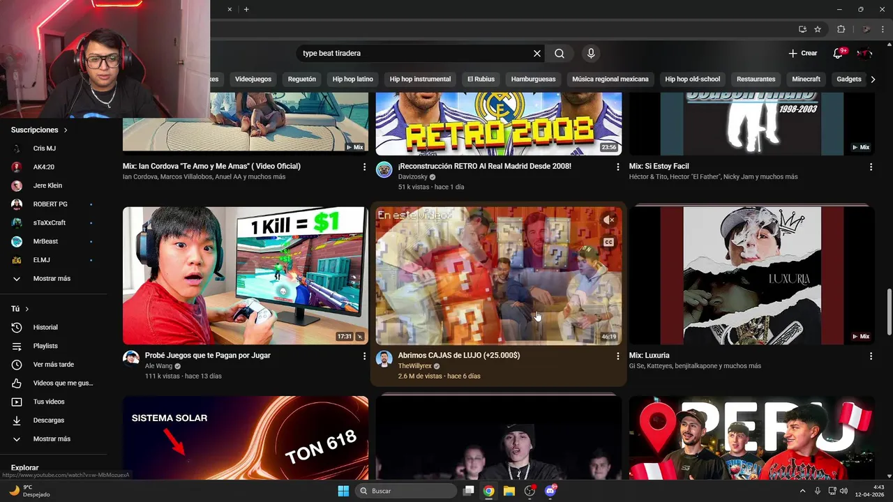Open Chrome three-dot menu
This screenshot has width=893, height=502.
pos(881,29)
